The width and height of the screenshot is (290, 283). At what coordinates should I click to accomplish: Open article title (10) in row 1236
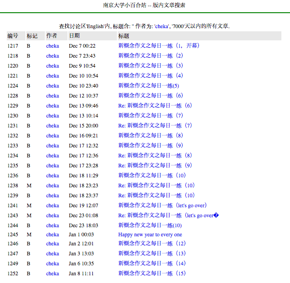tap(152, 176)
